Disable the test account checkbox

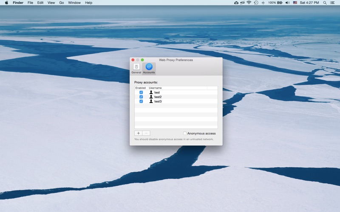click(x=141, y=92)
